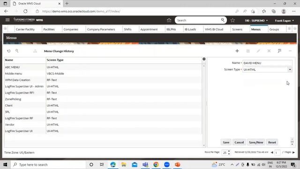Switch to the IB Loads tab
The height and width of the screenshot is (169, 300).
click(190, 29)
